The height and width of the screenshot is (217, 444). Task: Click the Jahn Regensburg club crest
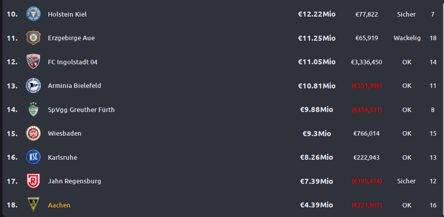coord(33,181)
